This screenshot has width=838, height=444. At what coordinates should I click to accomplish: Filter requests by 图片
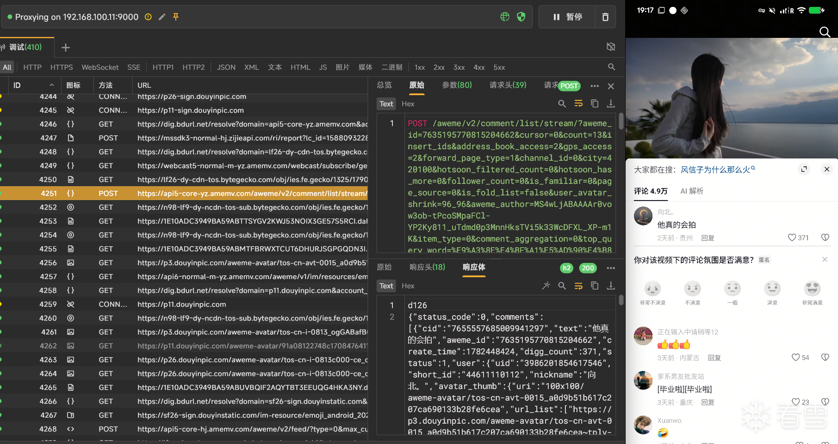click(x=342, y=67)
